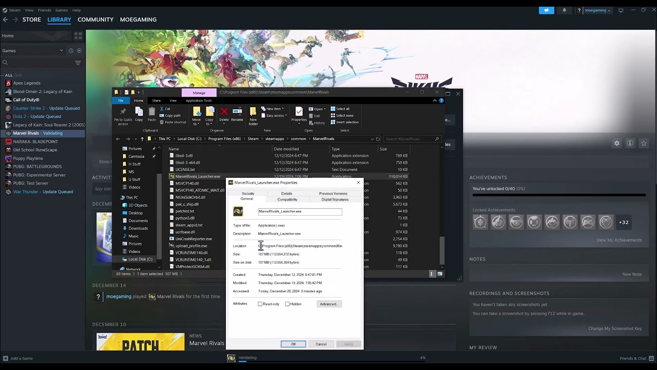
Task: Expand the Explorer address bar history dropdown
Action: coord(372,139)
